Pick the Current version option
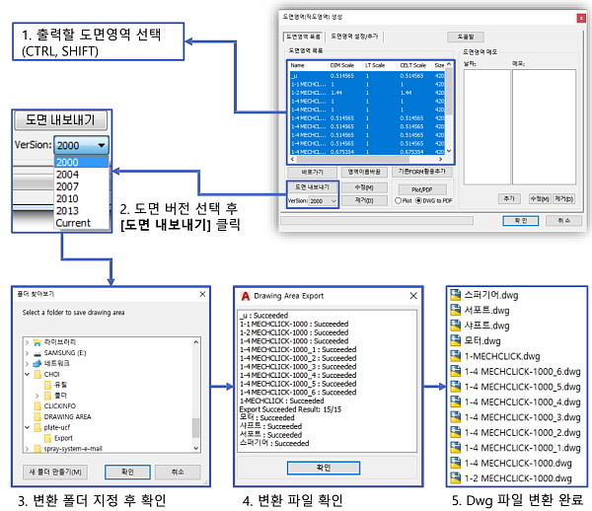This screenshot has height=511, width=592. click(82, 223)
